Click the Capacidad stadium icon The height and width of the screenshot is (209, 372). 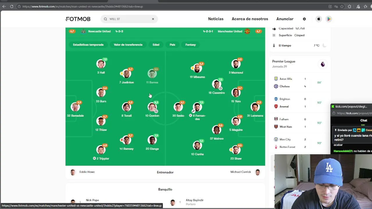[274, 28]
